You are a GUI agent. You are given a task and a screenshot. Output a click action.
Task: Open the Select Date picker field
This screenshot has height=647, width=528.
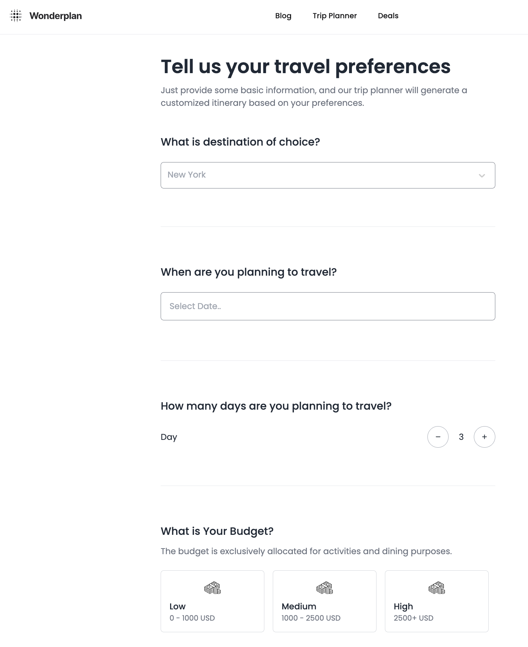328,306
